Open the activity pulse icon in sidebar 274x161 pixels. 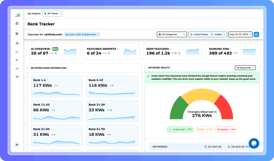[17, 60]
